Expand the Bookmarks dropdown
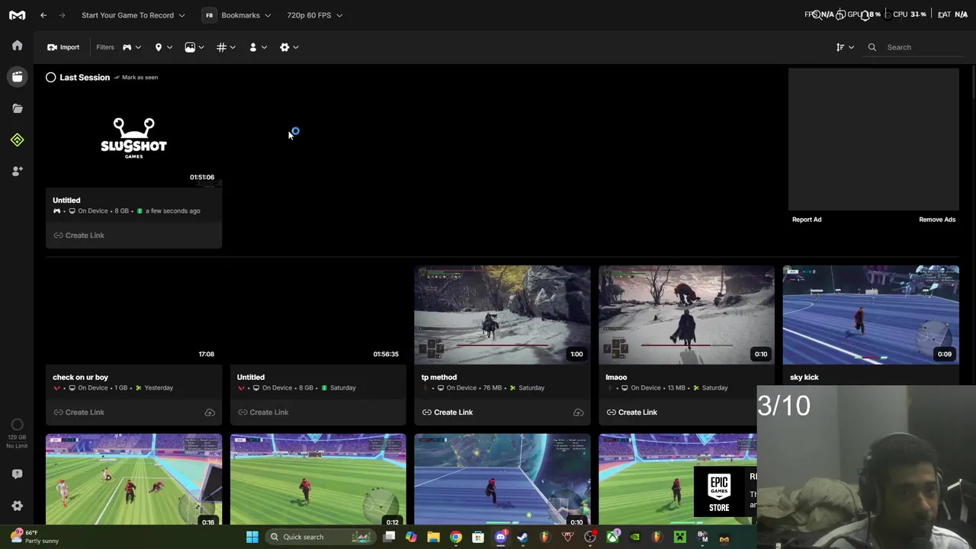The image size is (976, 549). [x=246, y=15]
